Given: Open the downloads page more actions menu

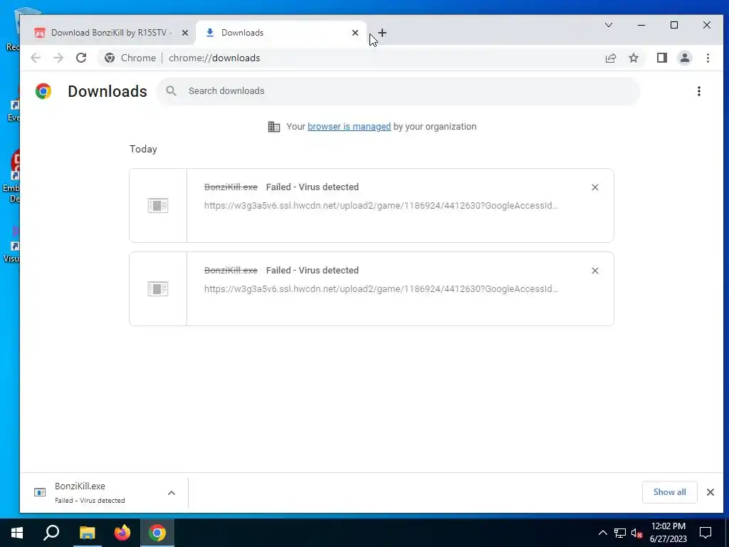Looking at the screenshot, I should tap(699, 91).
